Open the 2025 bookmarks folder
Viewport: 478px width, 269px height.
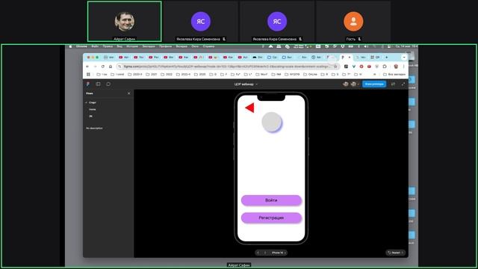[x=199, y=75]
